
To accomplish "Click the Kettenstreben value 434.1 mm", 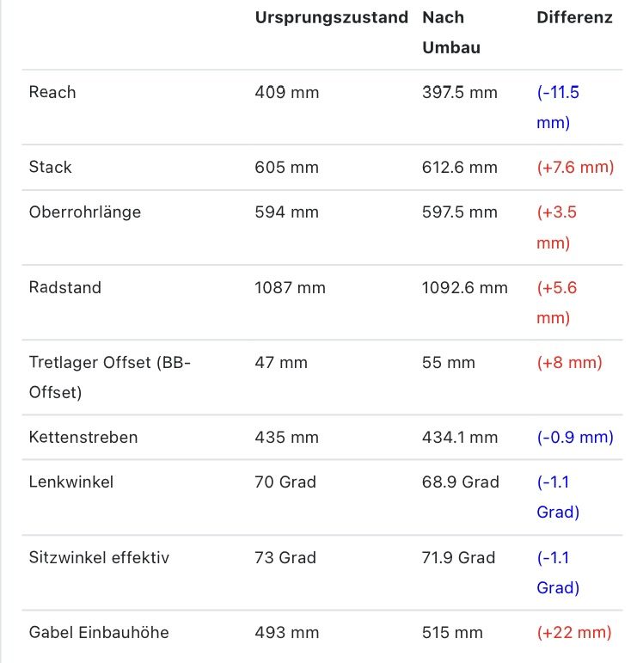I will [x=460, y=437].
